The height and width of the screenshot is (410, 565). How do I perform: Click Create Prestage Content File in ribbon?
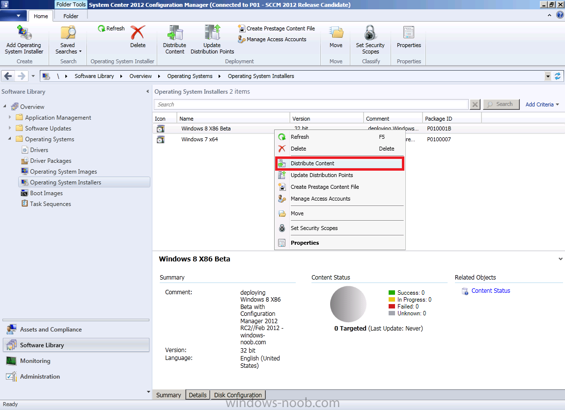point(276,28)
